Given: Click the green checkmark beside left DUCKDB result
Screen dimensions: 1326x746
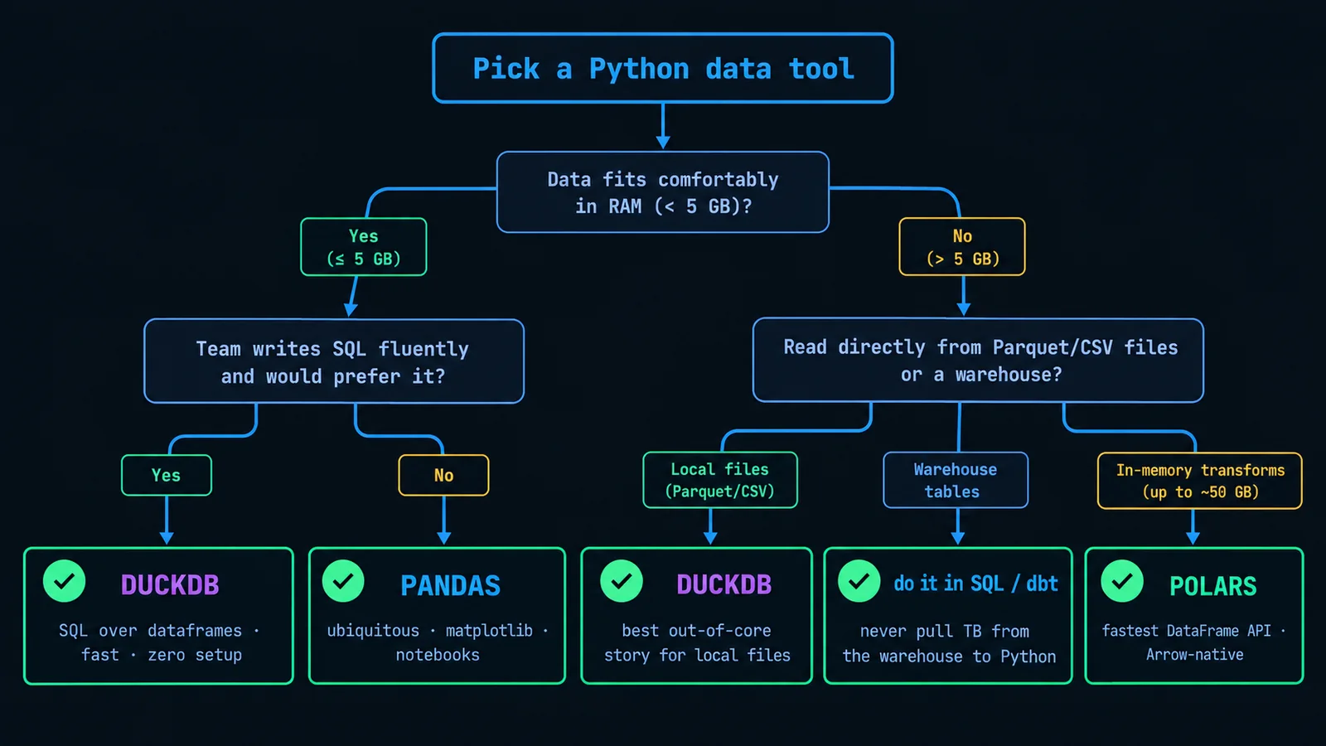Looking at the screenshot, I should pyautogui.click(x=65, y=581).
